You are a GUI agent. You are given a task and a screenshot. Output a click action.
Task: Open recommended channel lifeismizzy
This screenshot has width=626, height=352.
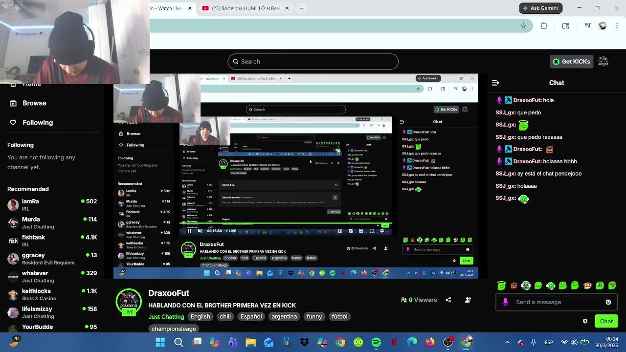52,312
